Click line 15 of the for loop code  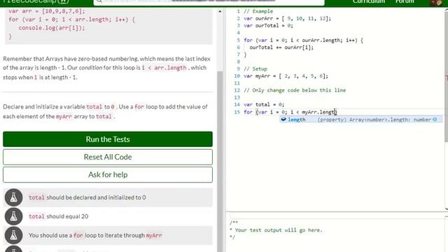pos(290,112)
